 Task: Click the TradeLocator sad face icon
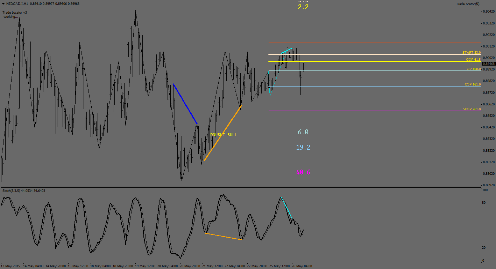click(477, 4)
